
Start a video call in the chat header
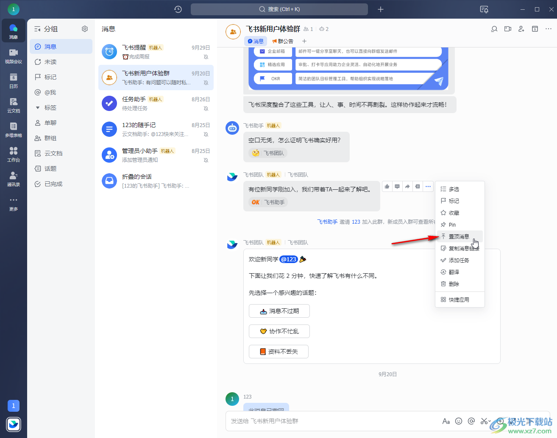(x=508, y=29)
